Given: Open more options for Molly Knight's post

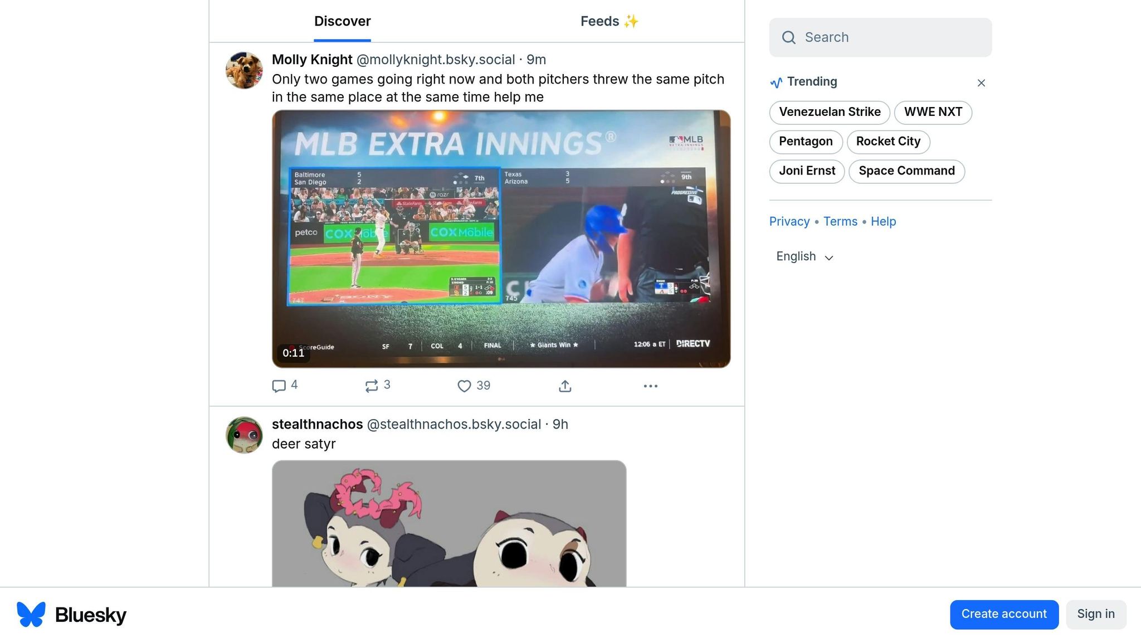Looking at the screenshot, I should (650, 386).
